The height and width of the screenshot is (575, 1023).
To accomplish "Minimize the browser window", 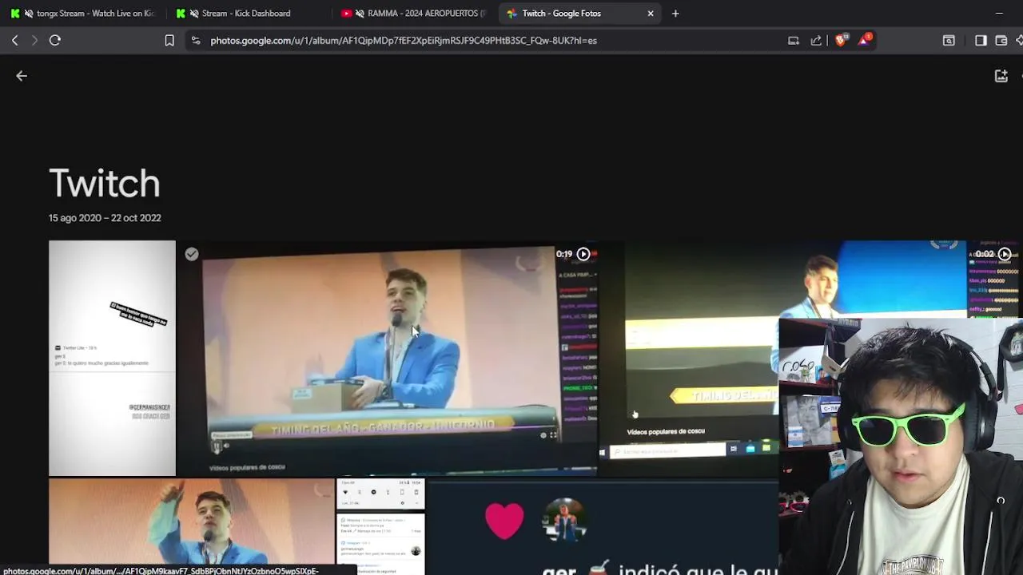I will click(999, 14).
